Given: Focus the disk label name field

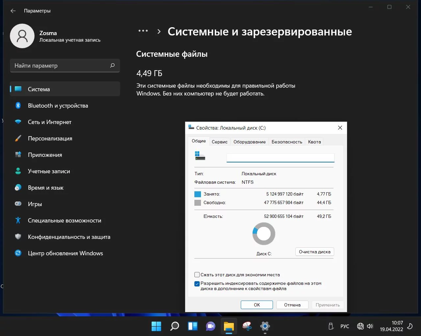Looking at the screenshot, I should [281, 157].
